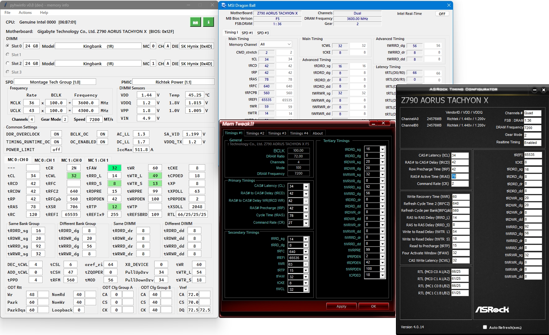Open the About tab in Mem TweakIt

coord(318,133)
